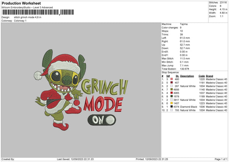Click design name 'stitch grinch mode 4,8 in'
229x162 pixels.
pyautogui.click(x=27, y=17)
